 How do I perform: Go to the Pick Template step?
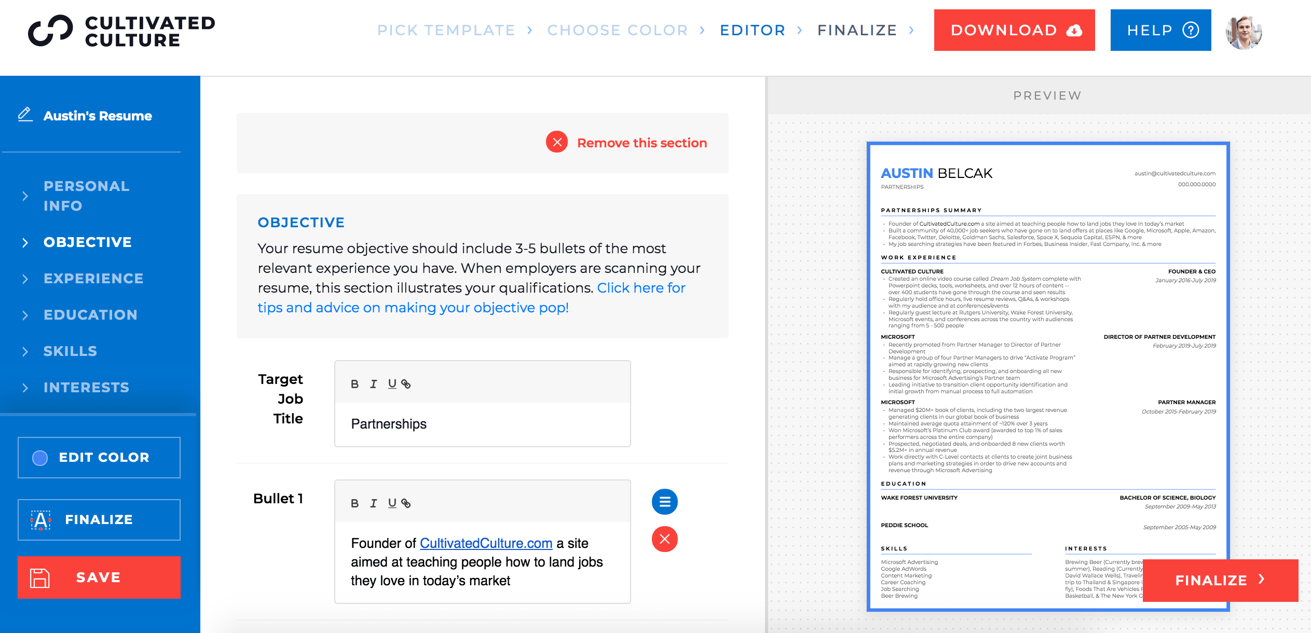(x=446, y=30)
